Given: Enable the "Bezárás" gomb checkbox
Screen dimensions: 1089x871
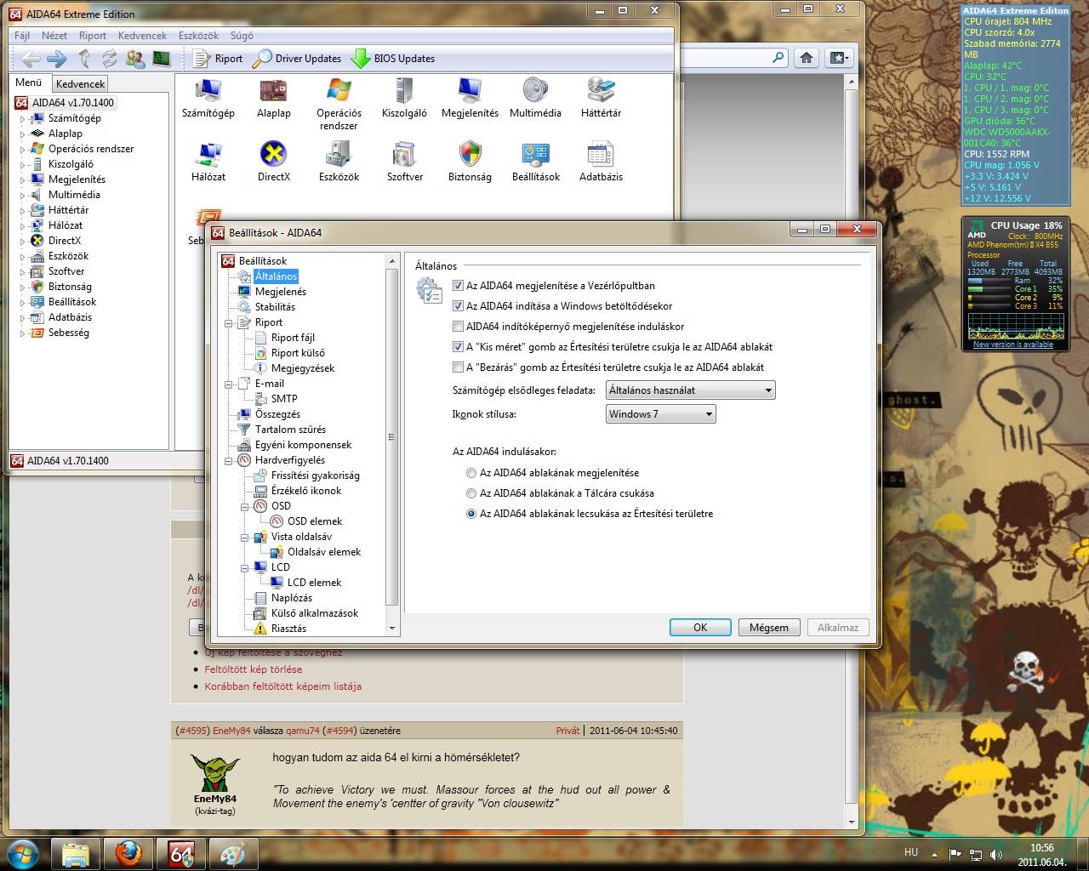Looking at the screenshot, I should [x=459, y=367].
